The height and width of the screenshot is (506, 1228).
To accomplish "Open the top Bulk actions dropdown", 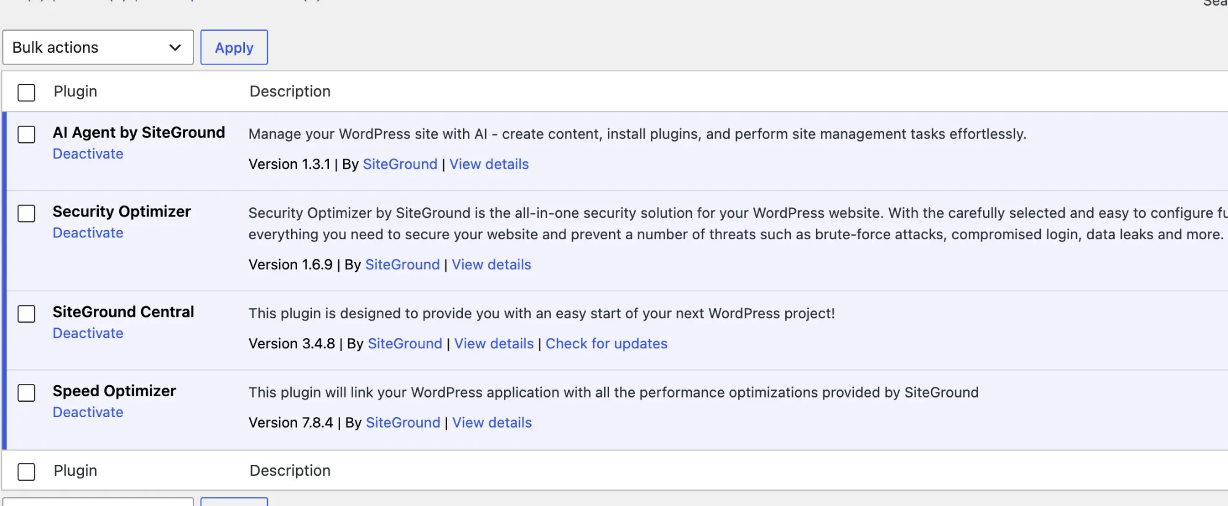I will click(x=98, y=47).
